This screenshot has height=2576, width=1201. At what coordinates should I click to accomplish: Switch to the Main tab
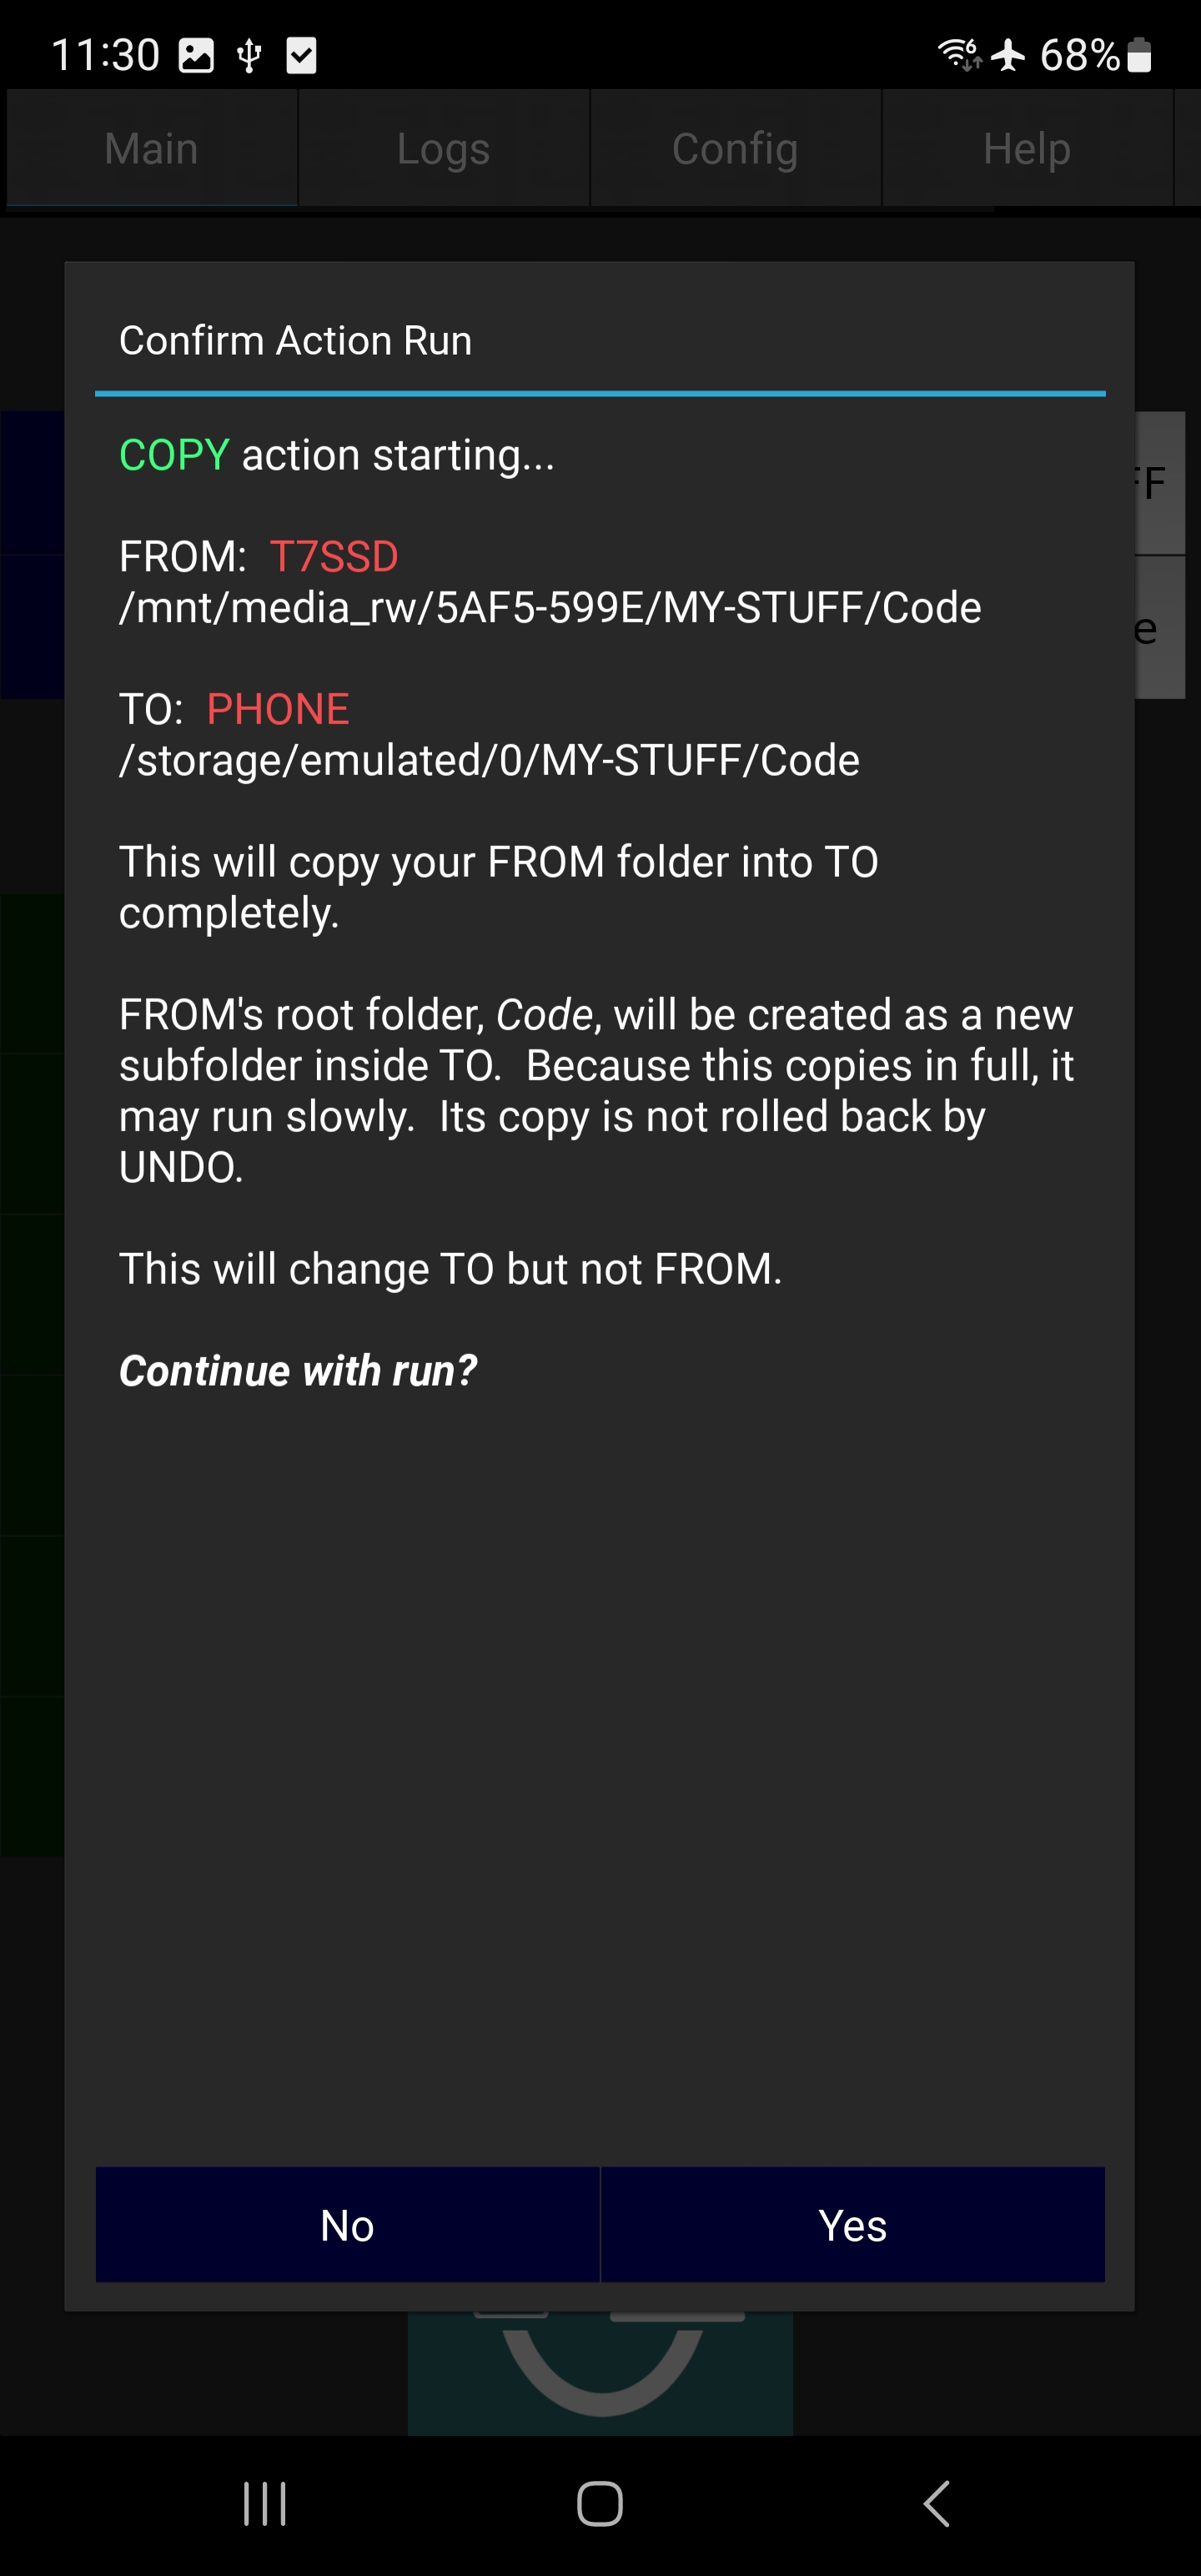coord(151,148)
